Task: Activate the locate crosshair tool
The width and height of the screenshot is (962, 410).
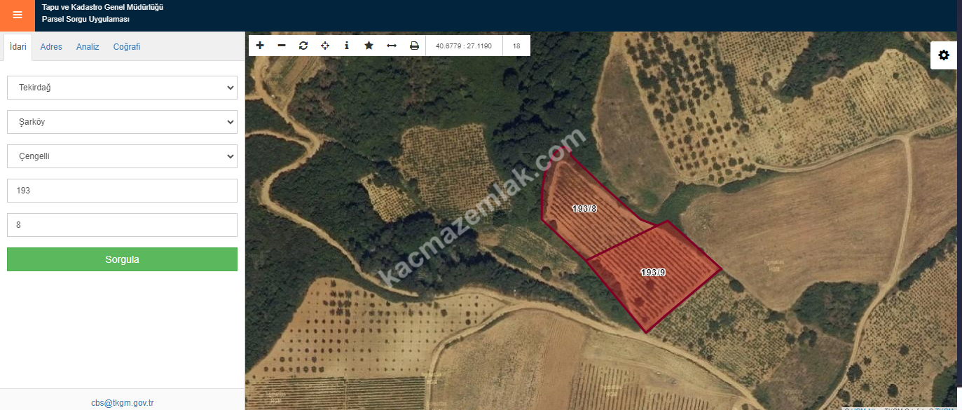Action: pyautogui.click(x=325, y=46)
